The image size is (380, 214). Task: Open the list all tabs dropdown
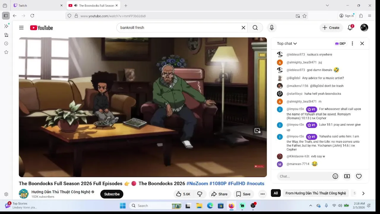point(327,5)
